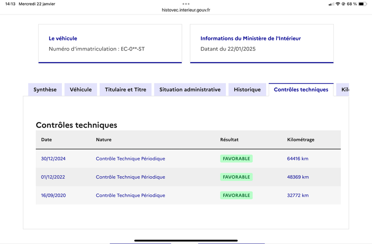Click the Kilométrage column header
The height and width of the screenshot is (244, 372).
(300, 140)
